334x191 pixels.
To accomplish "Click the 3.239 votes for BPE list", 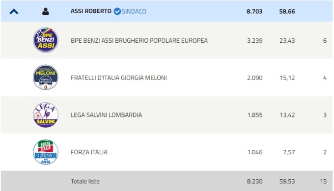I will [x=254, y=40].
